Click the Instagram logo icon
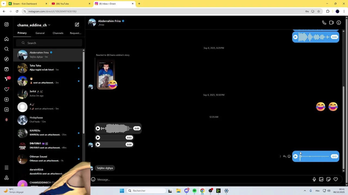The width and height of the screenshot is (348, 195). 7,24
